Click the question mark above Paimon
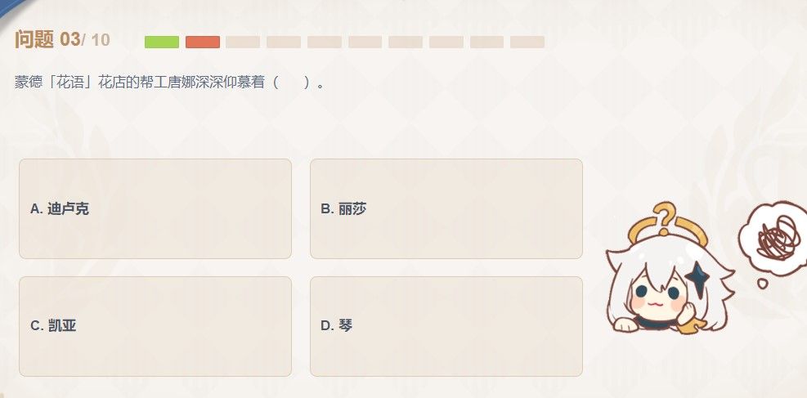 pyautogui.click(x=664, y=217)
